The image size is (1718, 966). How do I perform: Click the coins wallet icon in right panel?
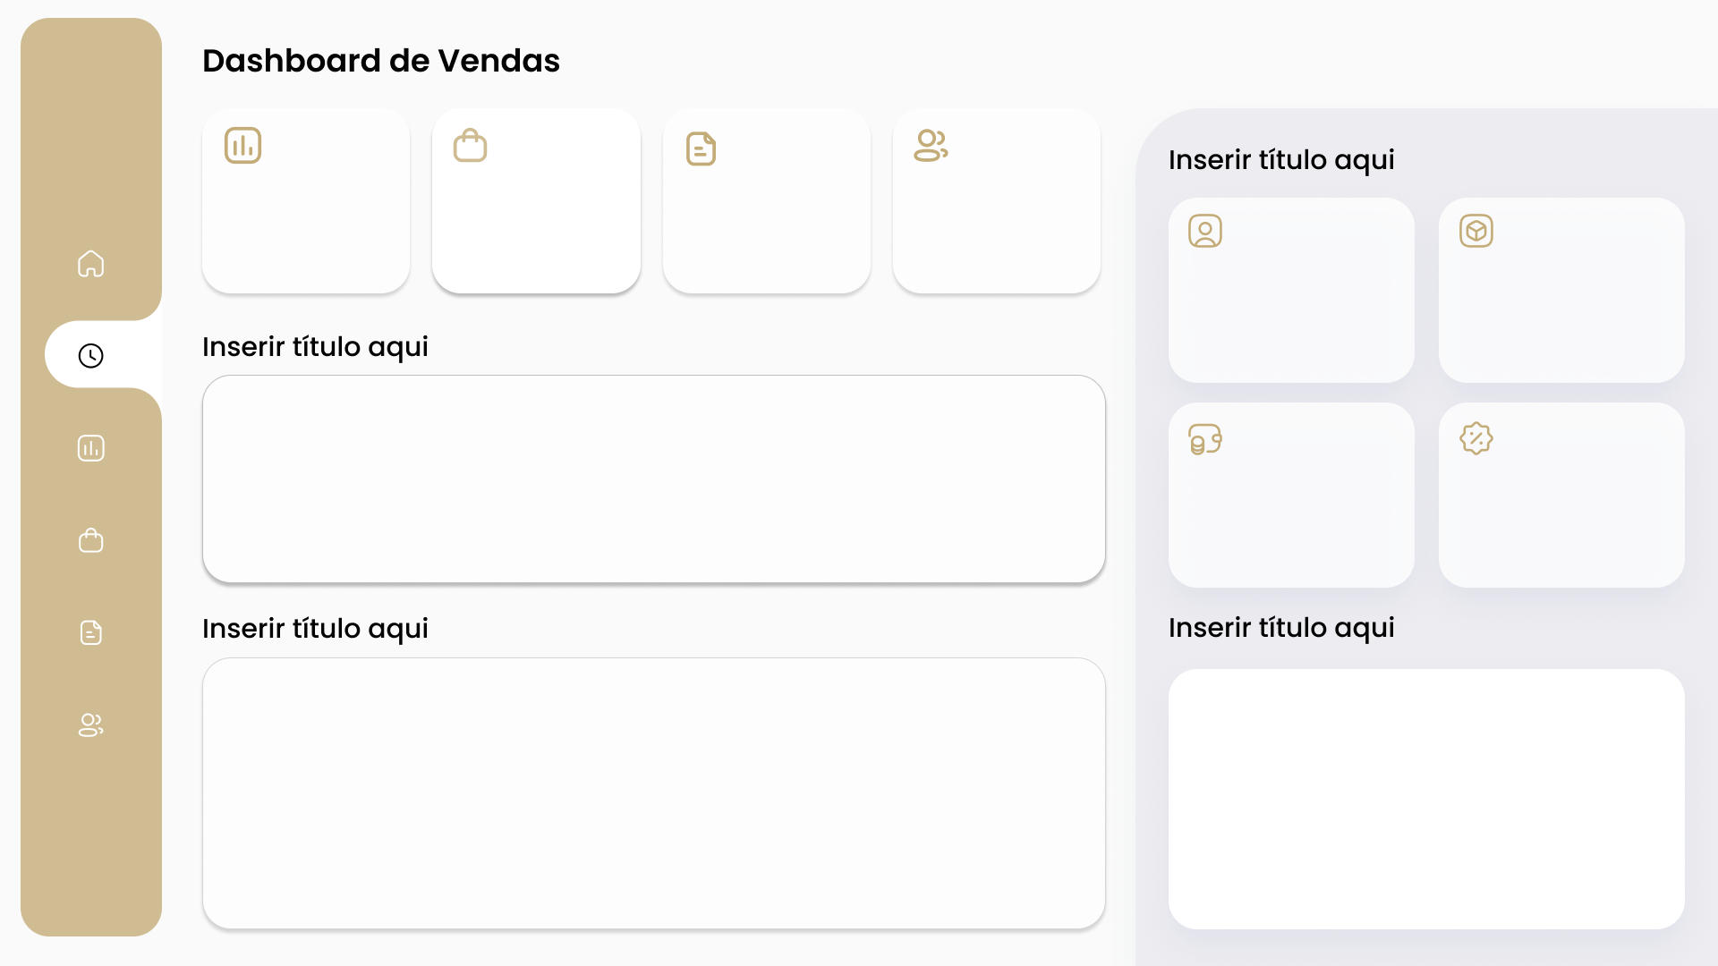point(1205,439)
